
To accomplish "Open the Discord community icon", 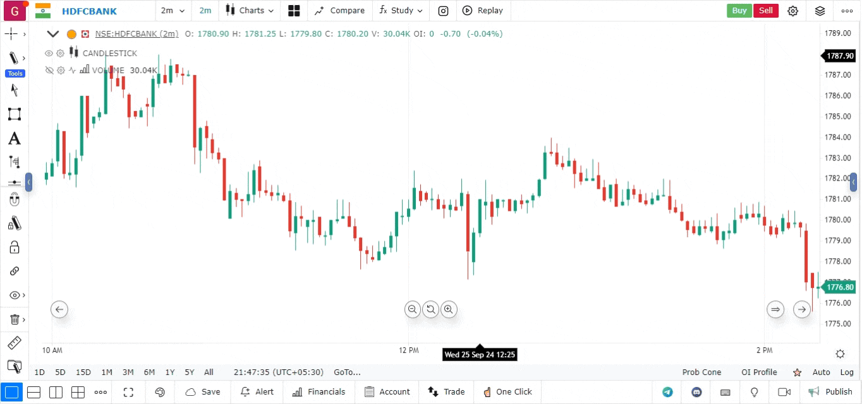I will (697, 392).
